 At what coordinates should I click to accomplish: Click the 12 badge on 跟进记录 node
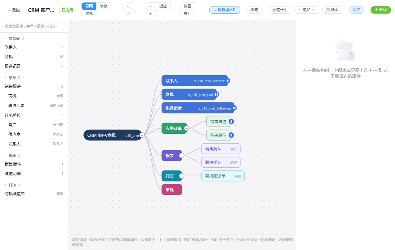click(x=234, y=108)
